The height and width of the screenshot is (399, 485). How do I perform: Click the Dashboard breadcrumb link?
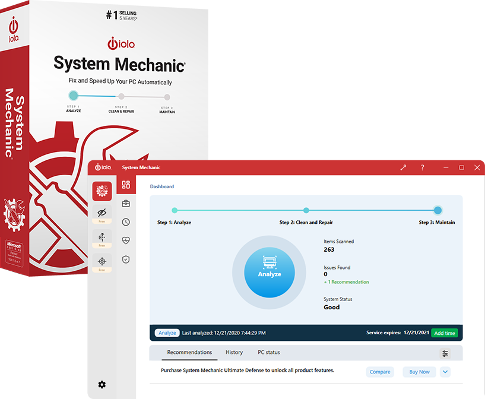162,186
